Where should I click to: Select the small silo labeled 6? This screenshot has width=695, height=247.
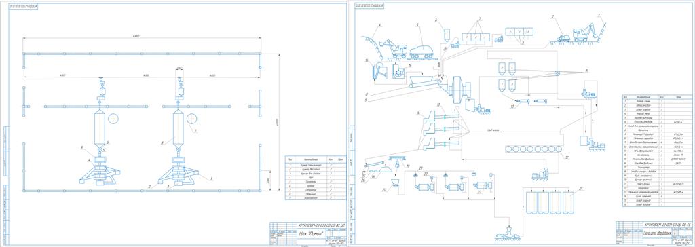pyautogui.click(x=446, y=33)
